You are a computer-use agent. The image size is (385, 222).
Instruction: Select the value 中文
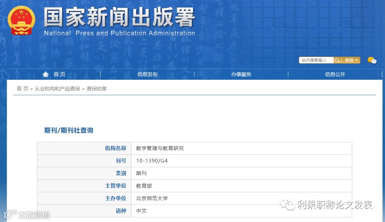141,211
